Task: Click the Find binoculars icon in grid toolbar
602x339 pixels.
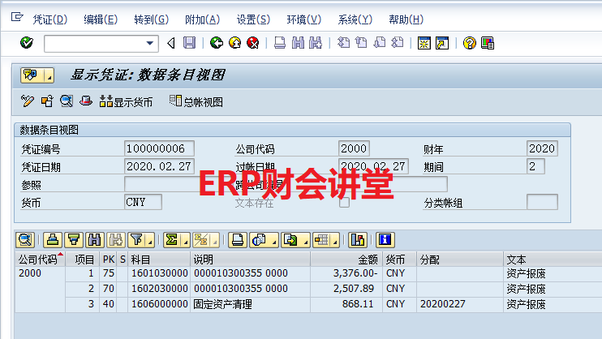Action: [95, 239]
